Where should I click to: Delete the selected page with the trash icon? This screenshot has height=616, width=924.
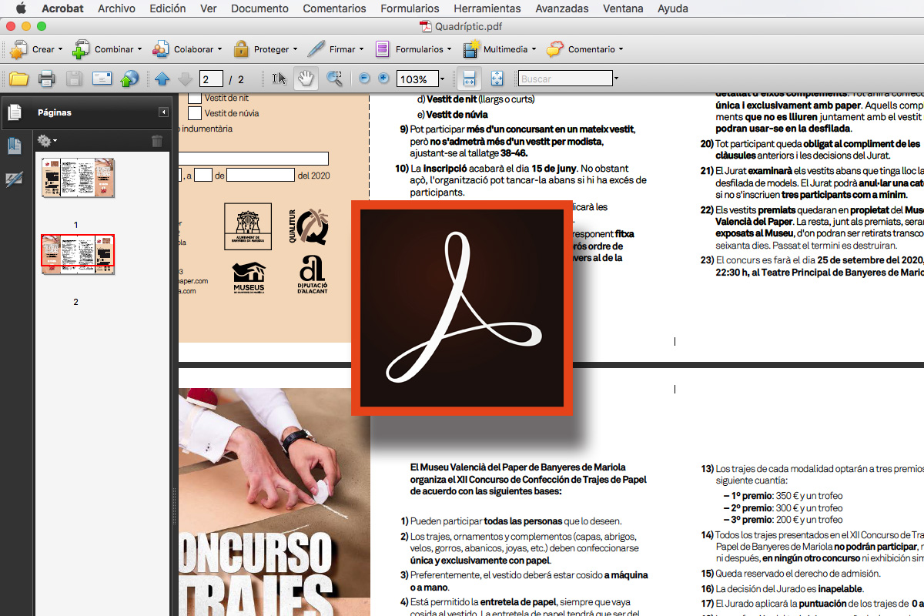157,141
